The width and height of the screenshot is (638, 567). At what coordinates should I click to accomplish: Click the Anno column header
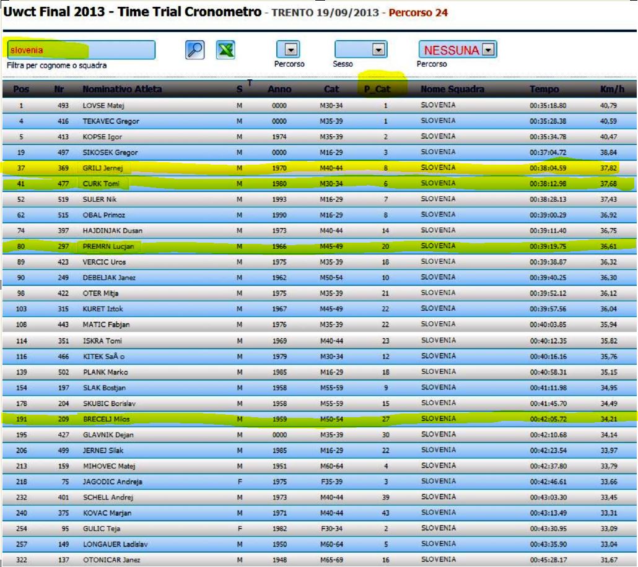tap(279, 89)
